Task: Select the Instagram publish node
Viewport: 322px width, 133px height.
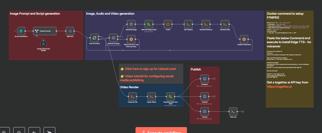Action: point(205,79)
